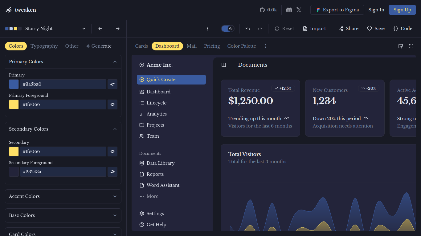
Task: Edit the Primary hex value #3a5ba0
Action: point(63,84)
